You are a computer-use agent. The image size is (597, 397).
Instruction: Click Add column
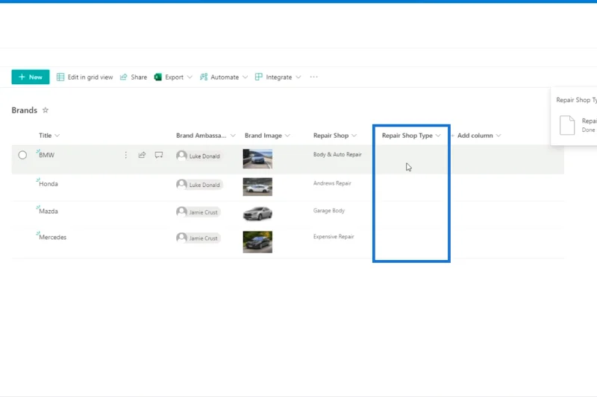tap(476, 136)
